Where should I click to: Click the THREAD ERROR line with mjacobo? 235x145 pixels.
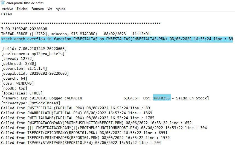[76, 34]
